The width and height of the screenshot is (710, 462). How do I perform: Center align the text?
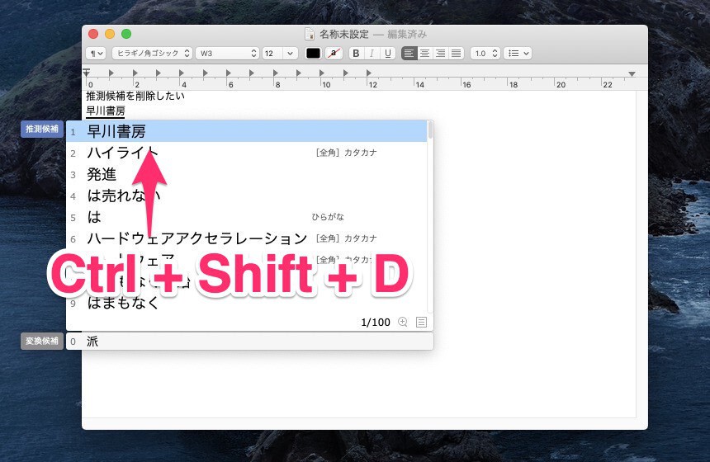(x=425, y=53)
